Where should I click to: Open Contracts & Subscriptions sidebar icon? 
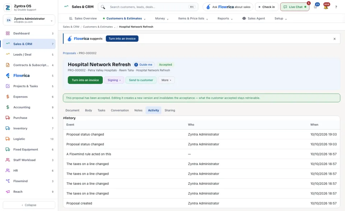click(8, 65)
